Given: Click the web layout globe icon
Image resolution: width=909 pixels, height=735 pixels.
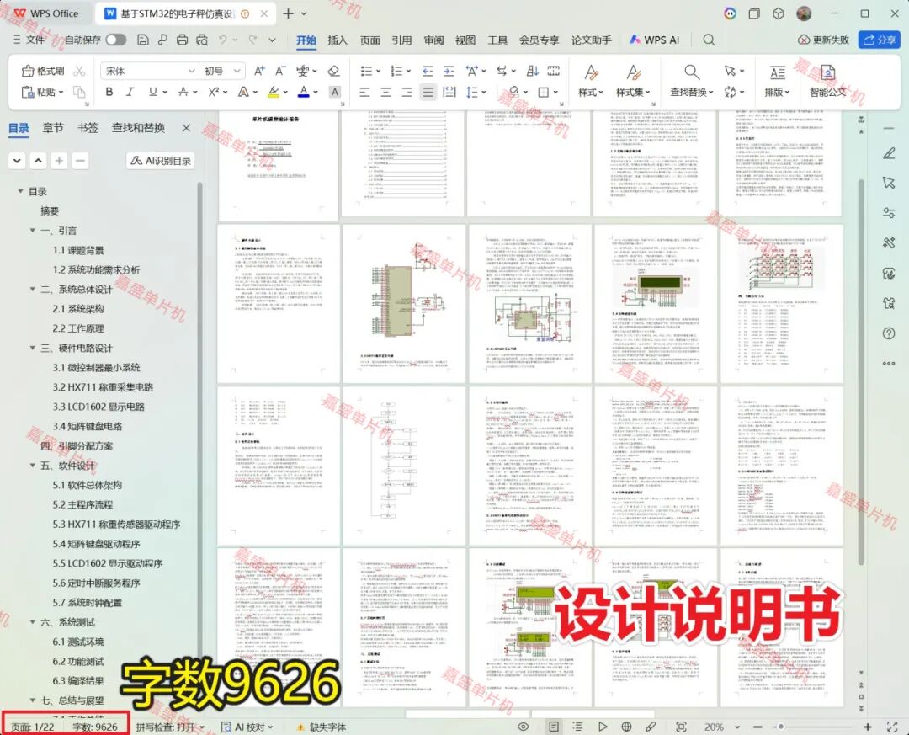Looking at the screenshot, I should pyautogui.click(x=626, y=727).
